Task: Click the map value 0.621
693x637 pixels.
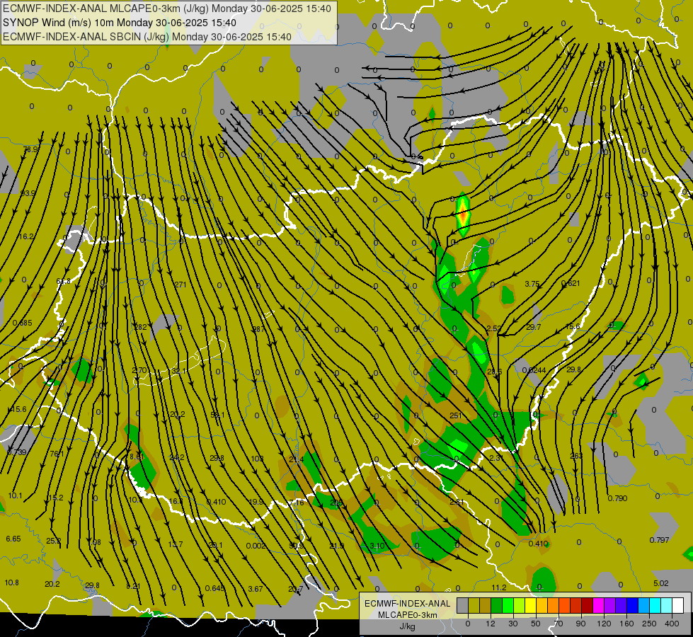Action: pyautogui.click(x=571, y=283)
